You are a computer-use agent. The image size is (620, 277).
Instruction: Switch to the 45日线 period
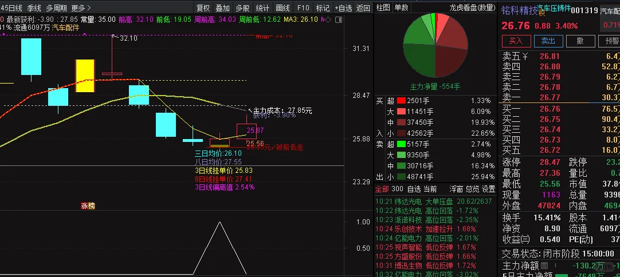pyautogui.click(x=11, y=8)
